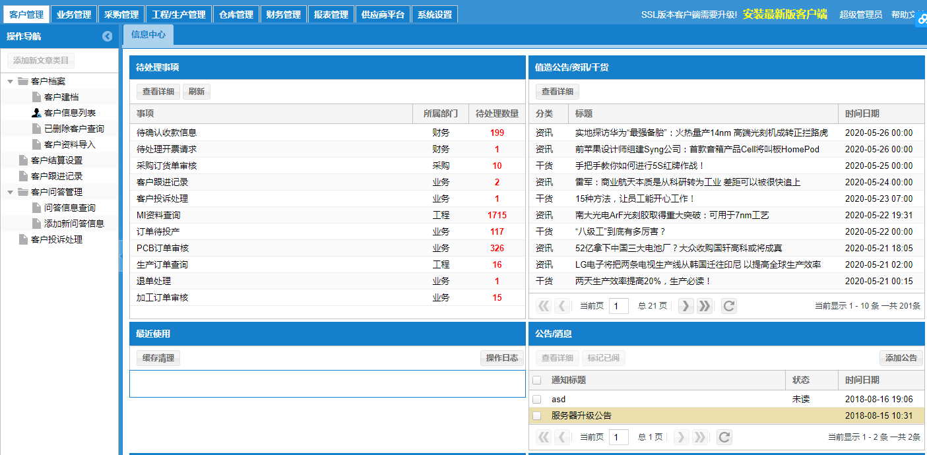Refresh the 值造公告 list with reload icon
Viewport: 927px width, 455px height.
[728, 306]
